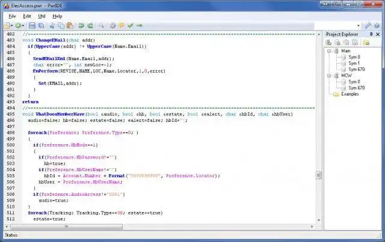The image size is (385, 242).
Task: Cut selection using the scissors icon
Action: pos(52,25)
